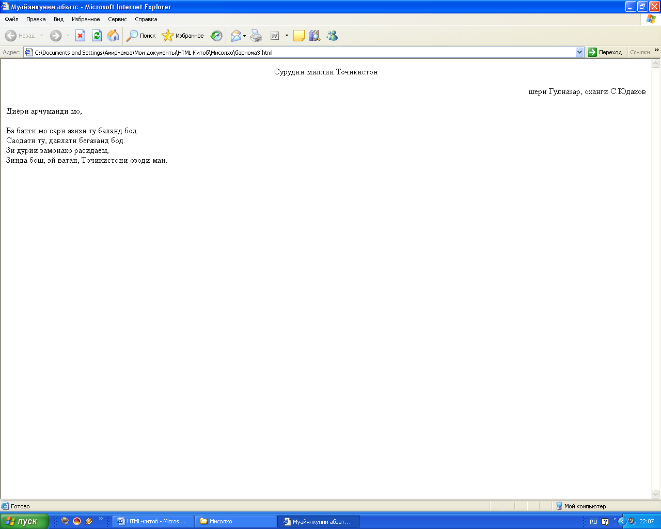This screenshot has height=529, width=661.
Task: Open the Messenger people icon
Action: 332,36
